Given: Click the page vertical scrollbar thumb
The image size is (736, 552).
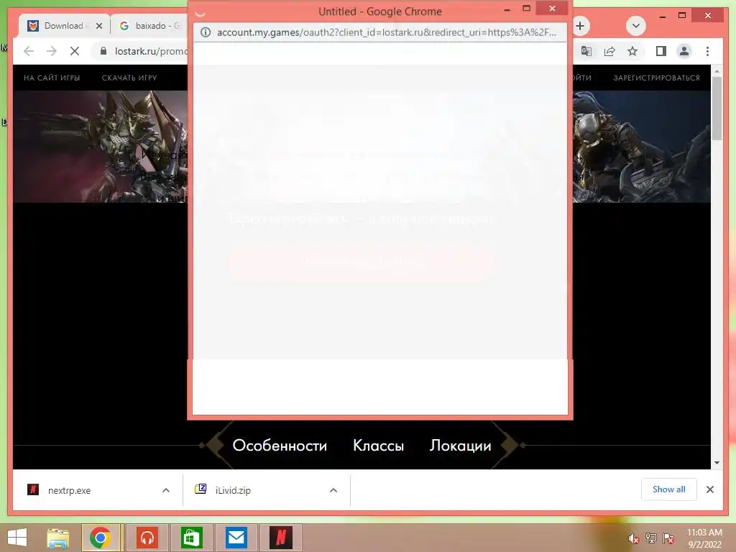Looking at the screenshot, I should [x=717, y=108].
